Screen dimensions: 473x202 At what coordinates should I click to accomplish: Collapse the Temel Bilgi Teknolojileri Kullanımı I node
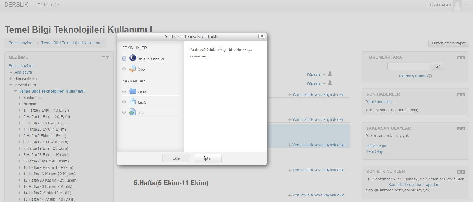point(15,91)
